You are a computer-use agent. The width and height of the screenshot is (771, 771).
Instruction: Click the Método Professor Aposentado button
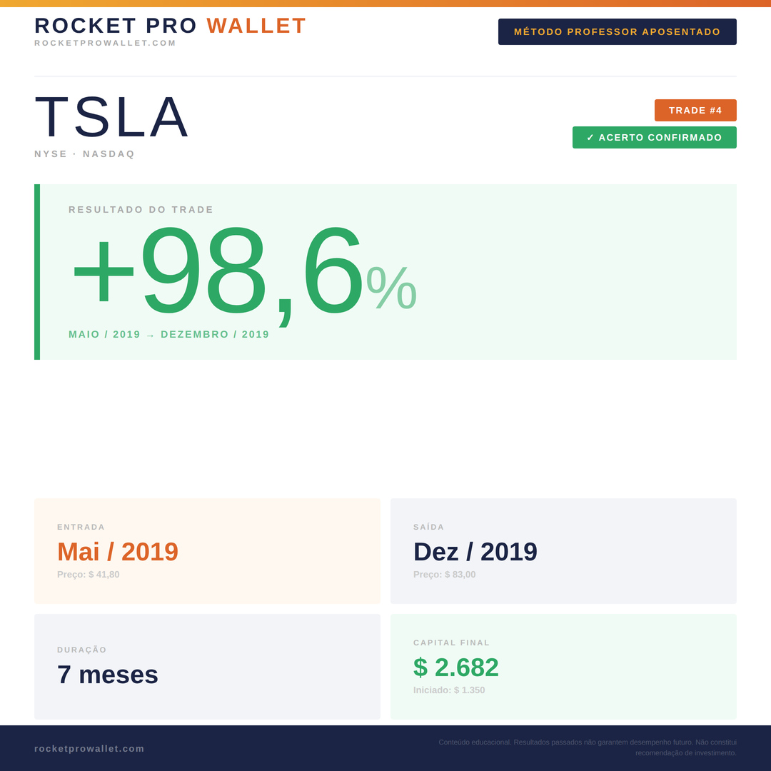pyautogui.click(x=617, y=32)
